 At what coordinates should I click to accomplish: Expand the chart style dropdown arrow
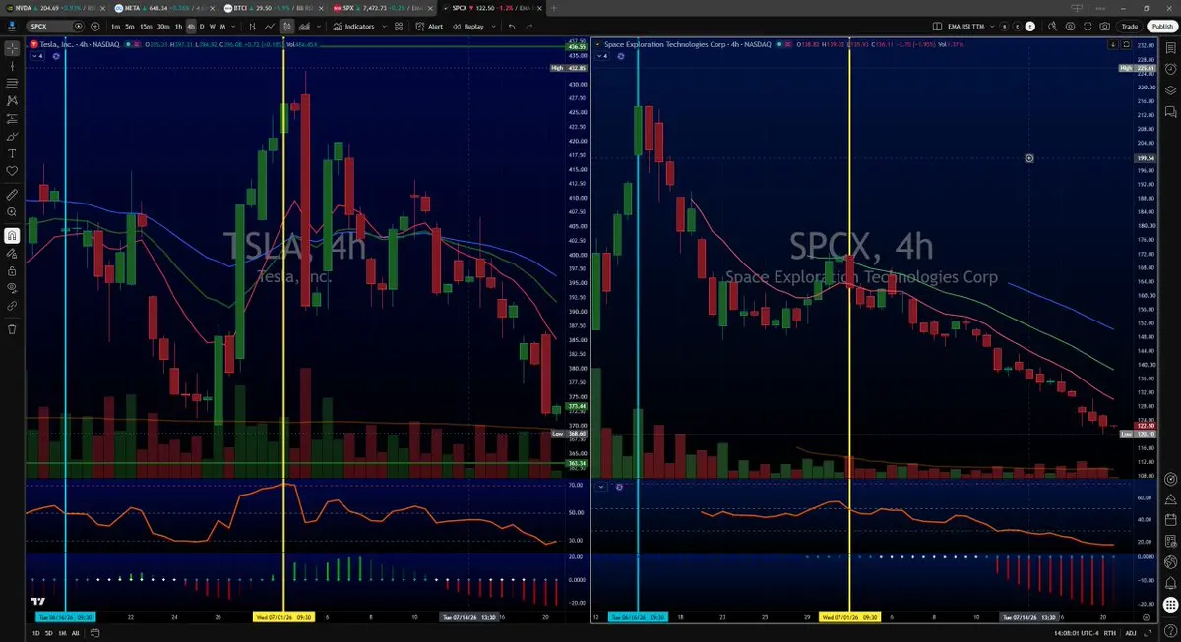320,26
